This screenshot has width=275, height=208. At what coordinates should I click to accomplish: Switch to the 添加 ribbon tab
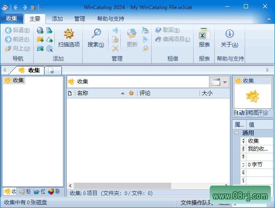click(57, 19)
